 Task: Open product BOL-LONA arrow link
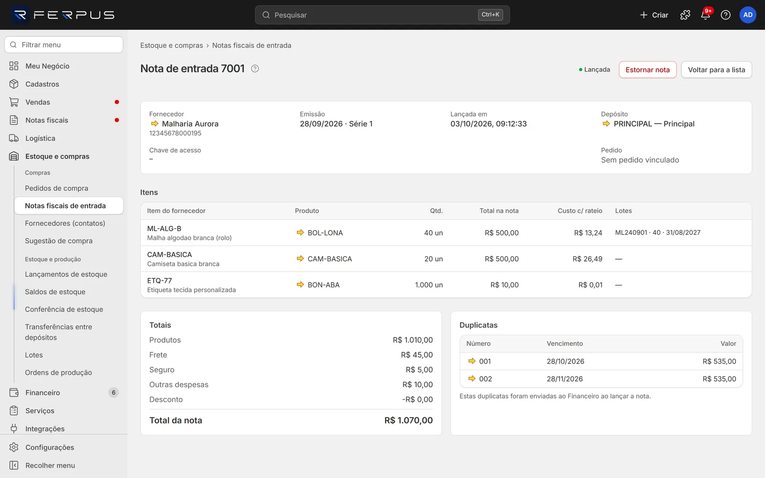click(300, 232)
